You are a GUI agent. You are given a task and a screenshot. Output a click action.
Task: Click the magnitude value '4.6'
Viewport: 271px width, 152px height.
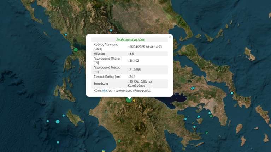point(131,54)
